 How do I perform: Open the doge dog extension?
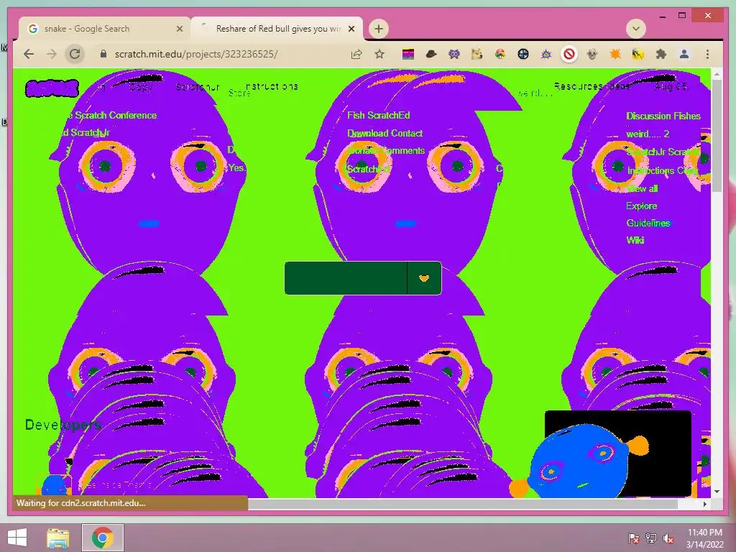pos(477,55)
